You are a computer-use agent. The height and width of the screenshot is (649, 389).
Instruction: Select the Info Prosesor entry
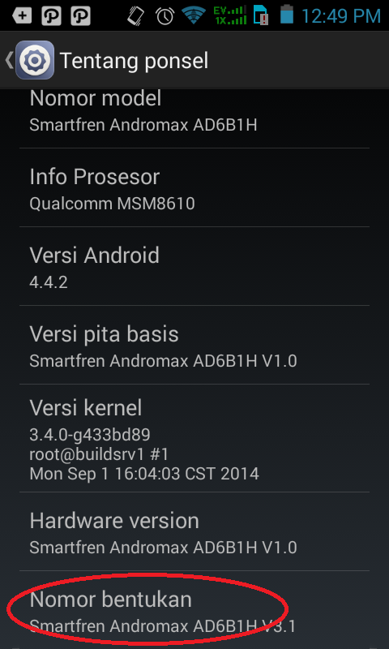[x=194, y=187]
